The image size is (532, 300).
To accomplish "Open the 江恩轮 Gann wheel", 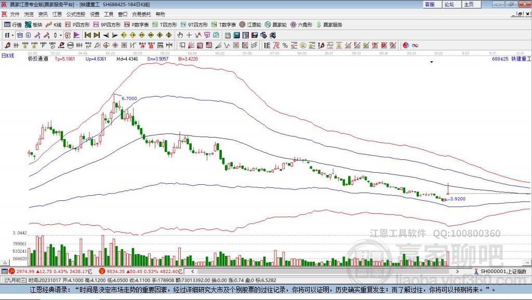I will tap(250, 25).
